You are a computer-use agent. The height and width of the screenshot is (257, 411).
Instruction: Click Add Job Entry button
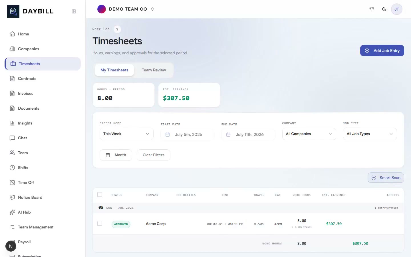click(x=382, y=51)
